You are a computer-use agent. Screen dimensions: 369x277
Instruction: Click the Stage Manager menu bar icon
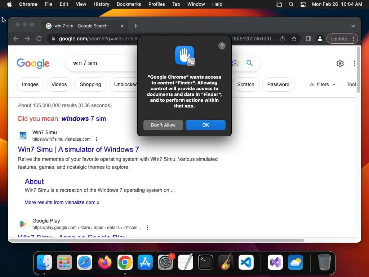pyautogui.click(x=279, y=4)
